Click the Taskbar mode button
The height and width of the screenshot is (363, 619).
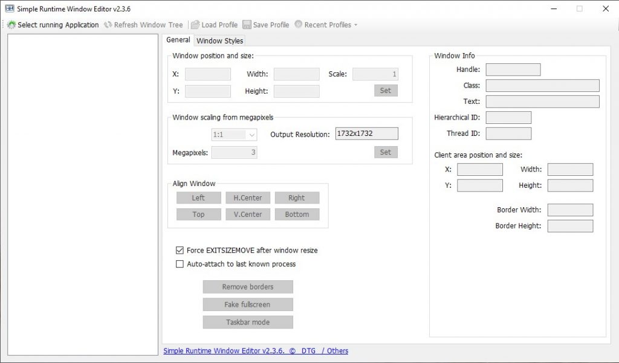248,322
